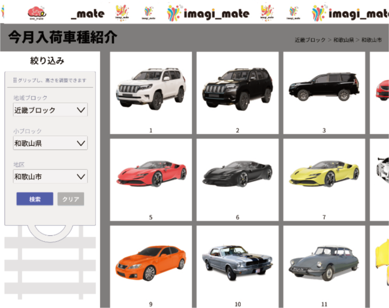Click the 今月入荷車種紹介 page title
The image size is (389, 308).
[63, 38]
